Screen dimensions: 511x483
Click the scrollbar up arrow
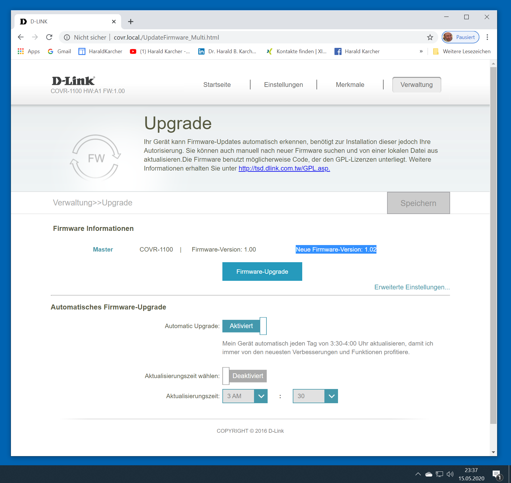pyautogui.click(x=493, y=64)
